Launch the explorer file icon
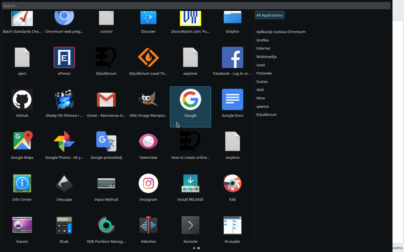Screen dimensions: 404x252 click(190, 57)
